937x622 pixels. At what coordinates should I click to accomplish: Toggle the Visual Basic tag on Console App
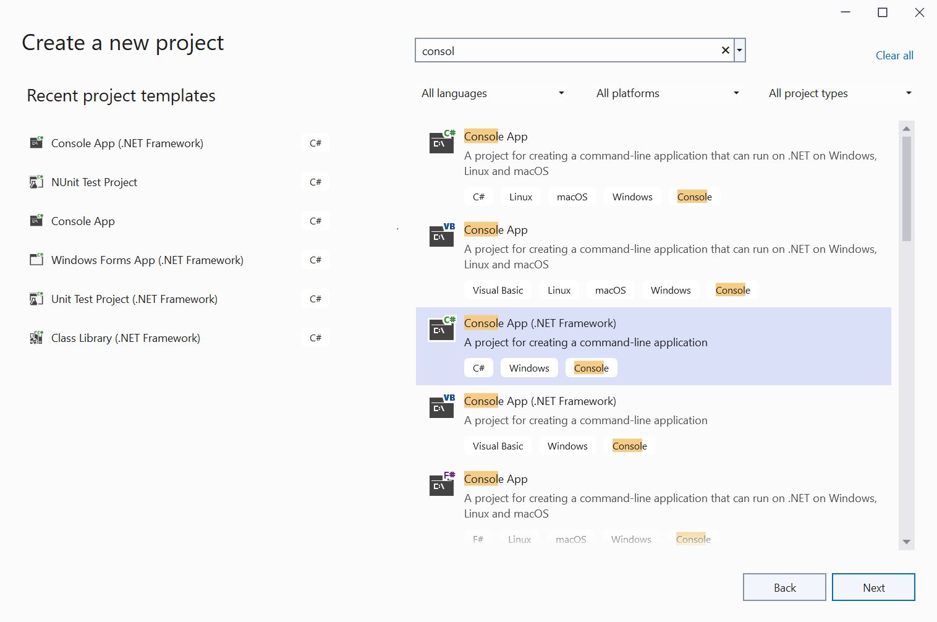(498, 289)
